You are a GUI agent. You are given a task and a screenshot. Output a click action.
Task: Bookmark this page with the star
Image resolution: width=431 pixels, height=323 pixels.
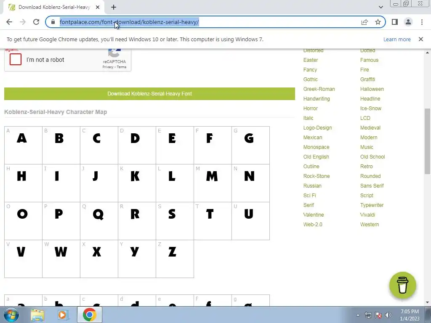pos(378,22)
